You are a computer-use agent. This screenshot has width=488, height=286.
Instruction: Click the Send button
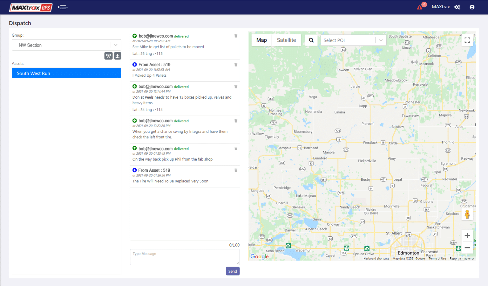pyautogui.click(x=233, y=271)
